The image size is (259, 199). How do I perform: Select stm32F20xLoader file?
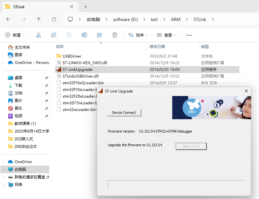[77, 96]
